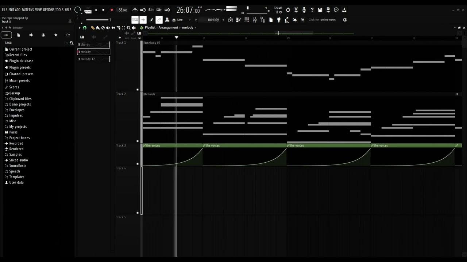Viewport: 467px width, 262px height.
Task: Click the online news link
Action: [x=328, y=20]
